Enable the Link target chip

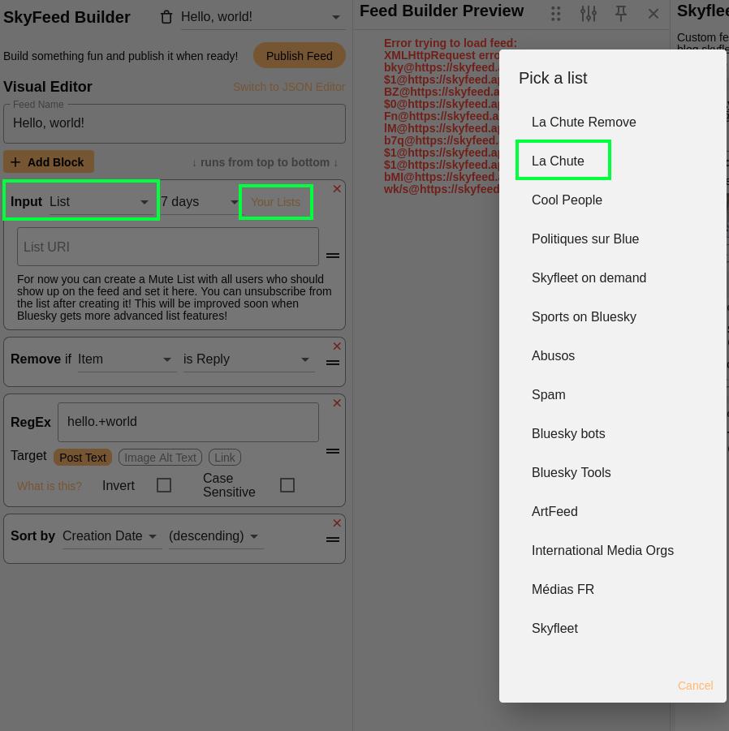coord(225,458)
